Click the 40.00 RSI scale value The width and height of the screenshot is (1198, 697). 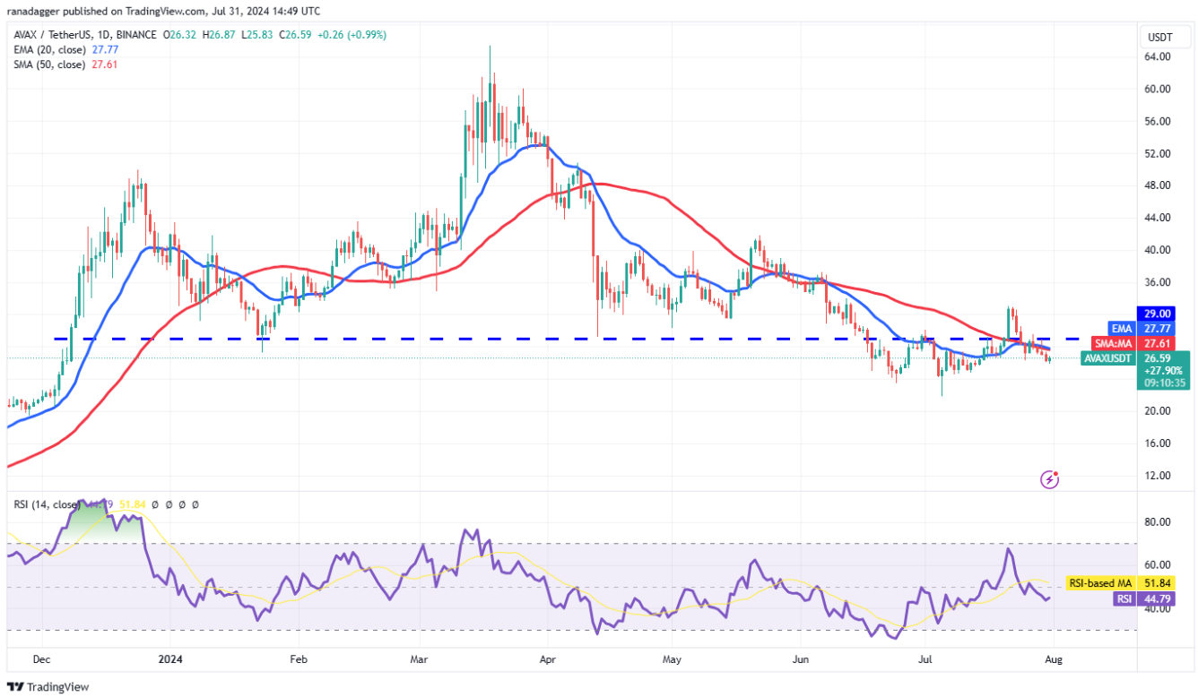coord(1159,608)
